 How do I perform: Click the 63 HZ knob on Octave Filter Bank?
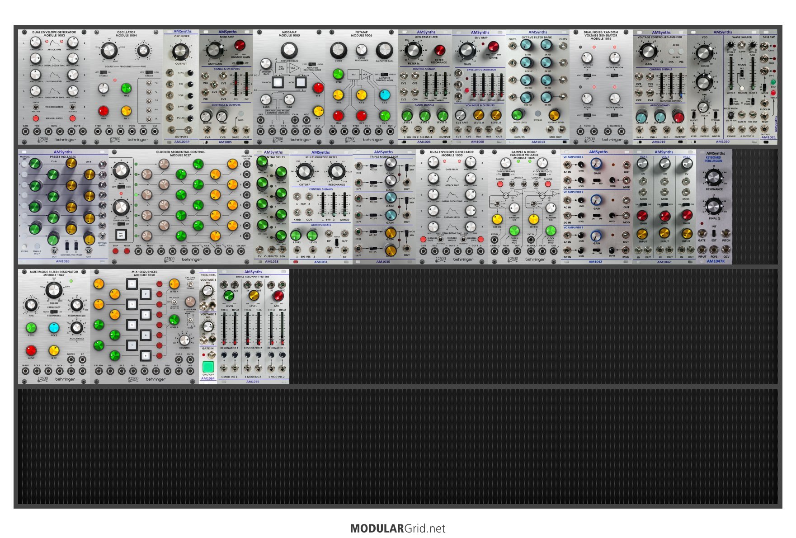pyautogui.click(x=527, y=45)
